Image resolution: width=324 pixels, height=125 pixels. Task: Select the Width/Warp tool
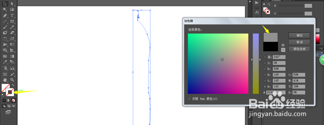pyautogui.click(x=5, y=44)
